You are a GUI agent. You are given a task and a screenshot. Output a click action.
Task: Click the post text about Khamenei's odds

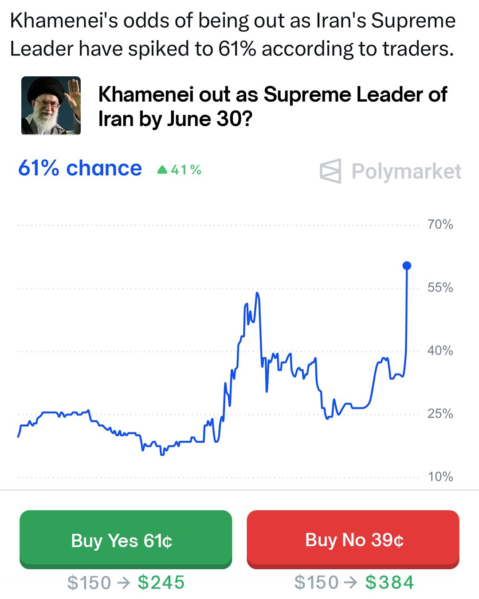pyautogui.click(x=232, y=35)
